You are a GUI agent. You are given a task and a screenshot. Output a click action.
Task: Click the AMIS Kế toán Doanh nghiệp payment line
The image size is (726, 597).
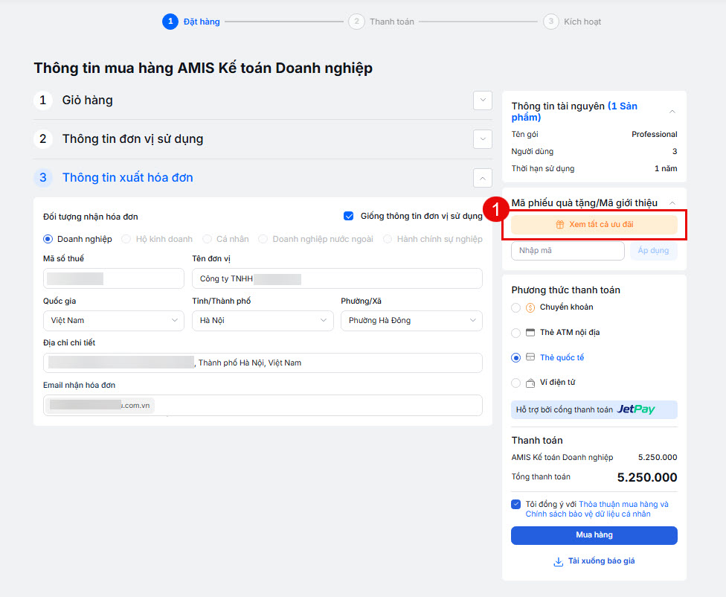594,458
